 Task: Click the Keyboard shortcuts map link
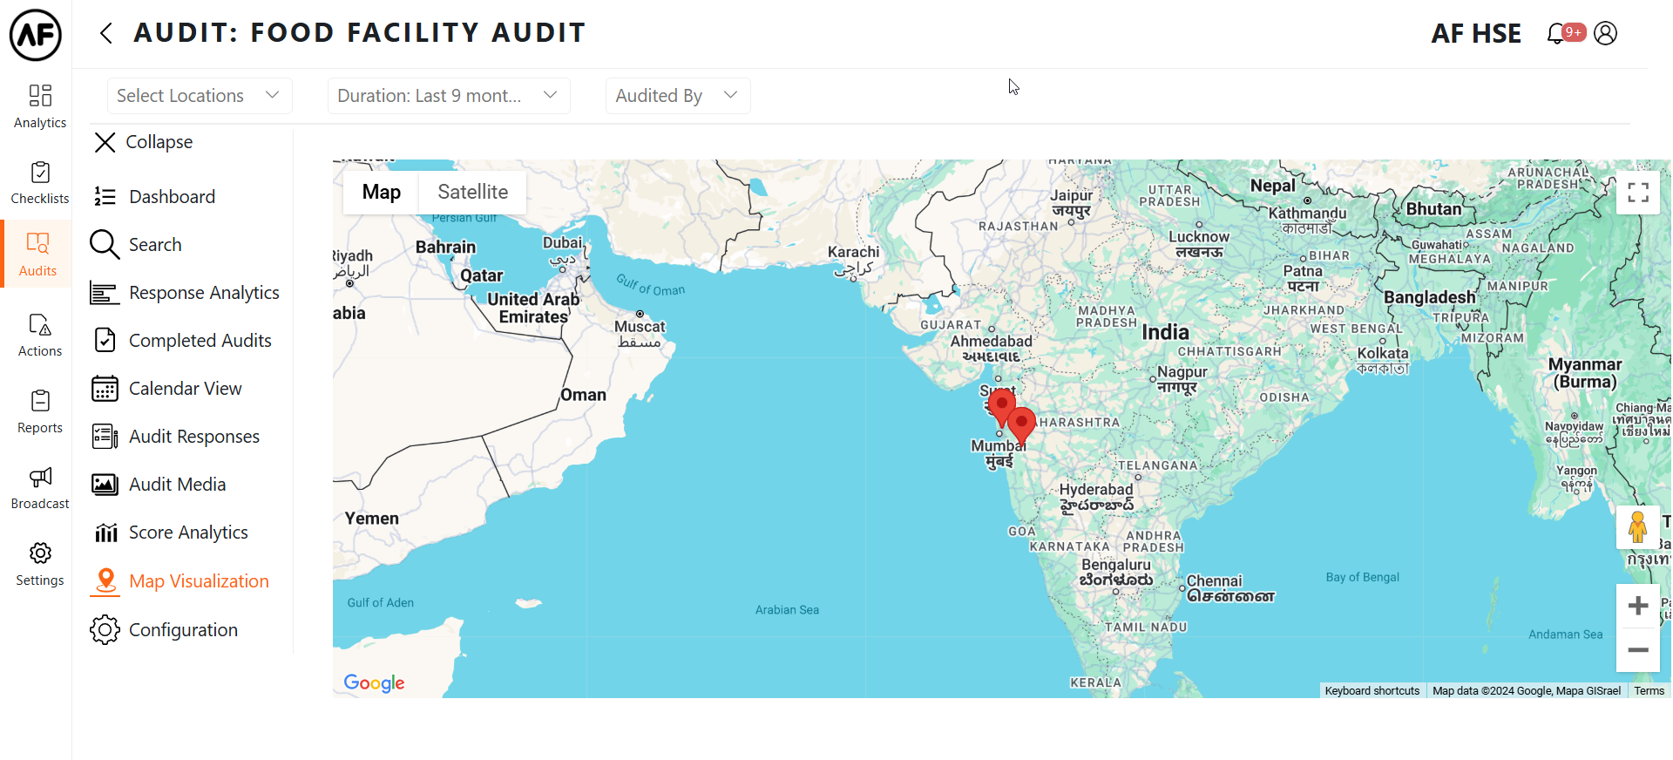pos(1372,691)
